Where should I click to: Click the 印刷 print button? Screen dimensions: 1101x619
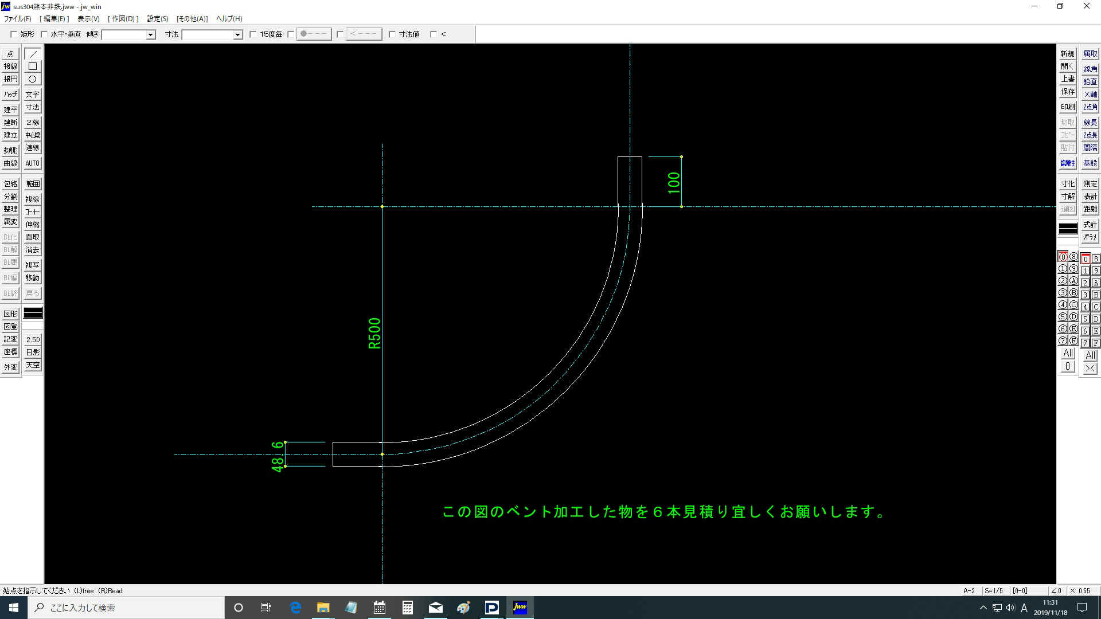pyautogui.click(x=1067, y=107)
